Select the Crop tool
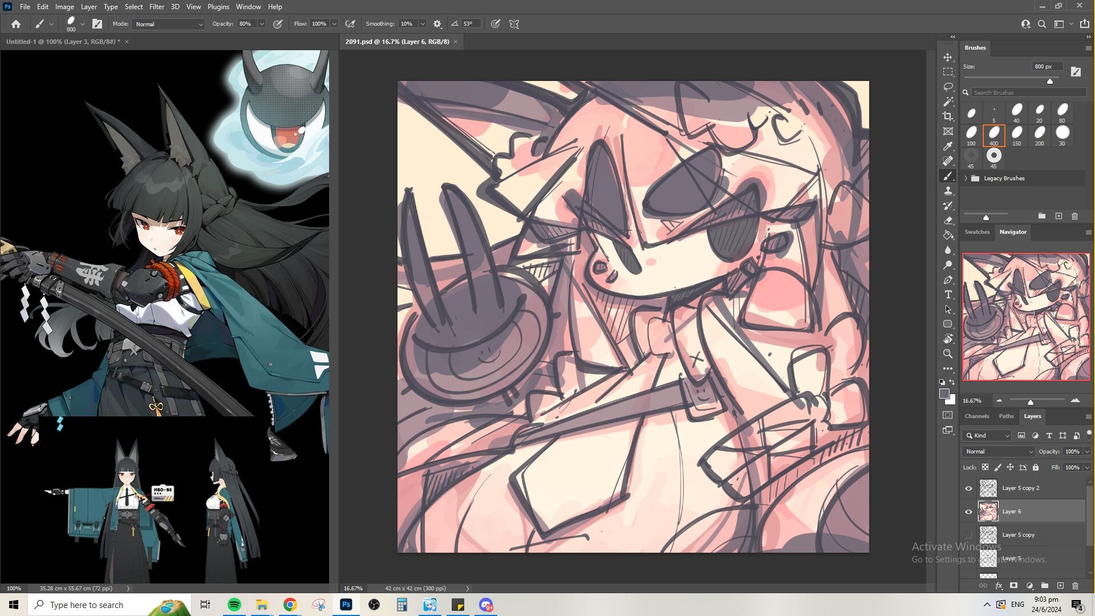The width and height of the screenshot is (1095, 616). pyautogui.click(x=948, y=116)
